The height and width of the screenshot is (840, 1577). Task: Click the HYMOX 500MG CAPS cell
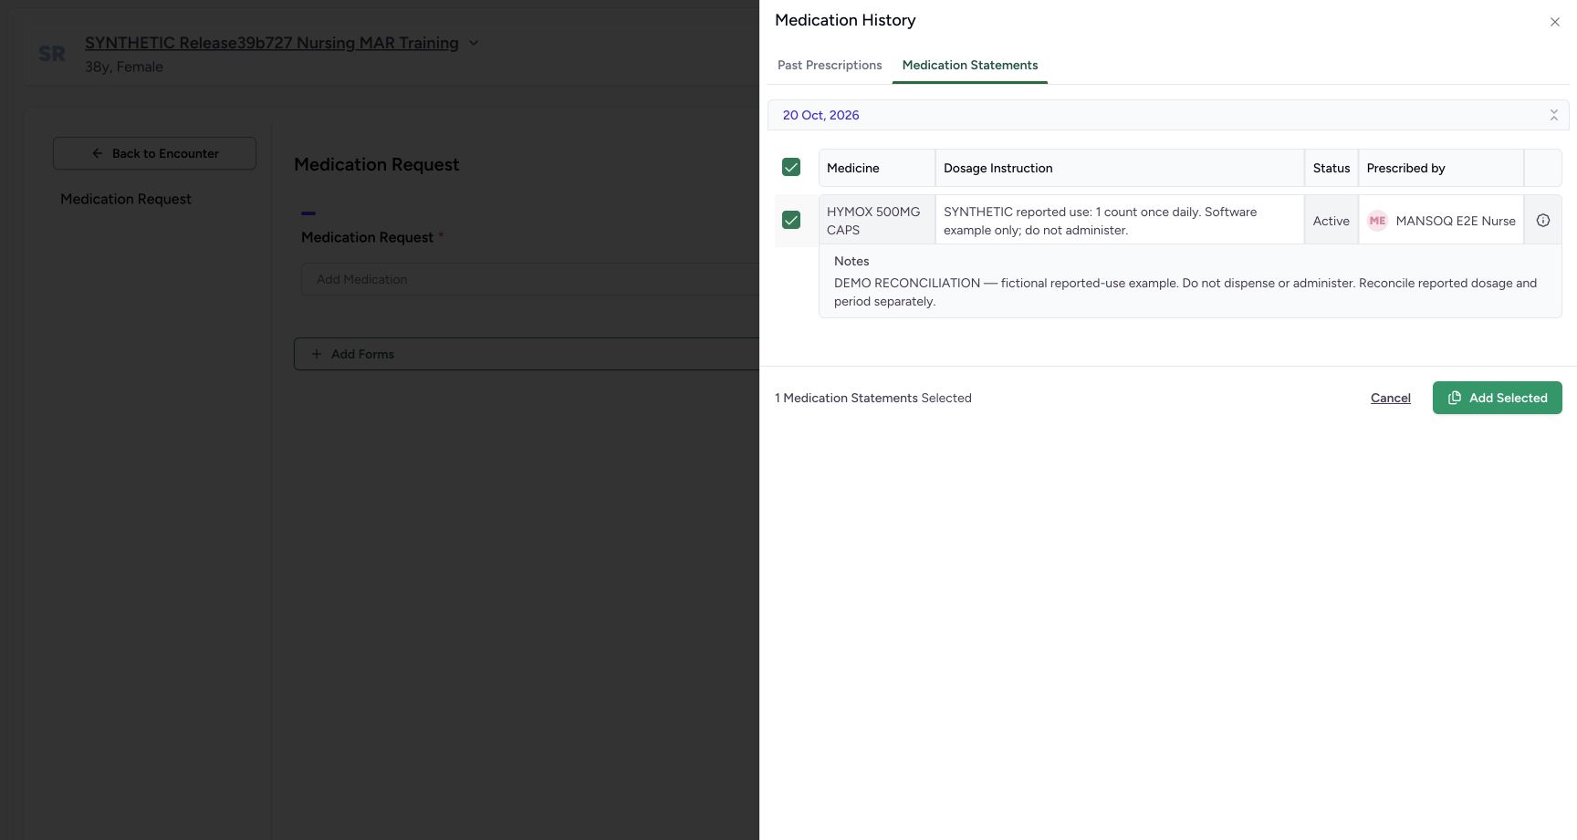pos(877,221)
